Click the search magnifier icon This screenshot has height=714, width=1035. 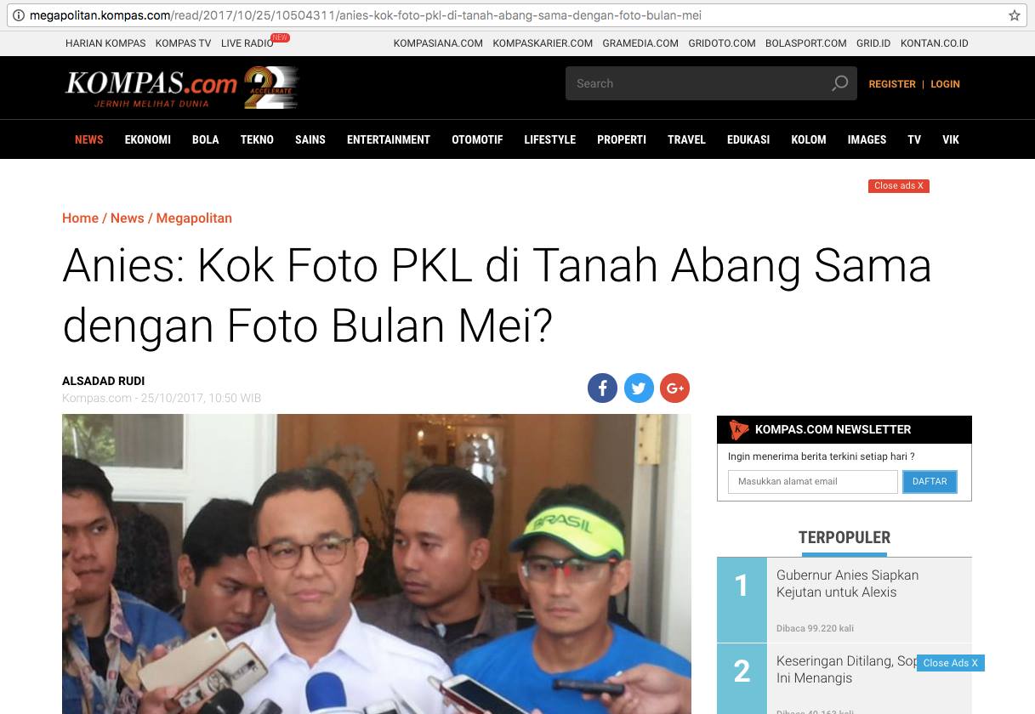pyautogui.click(x=839, y=83)
